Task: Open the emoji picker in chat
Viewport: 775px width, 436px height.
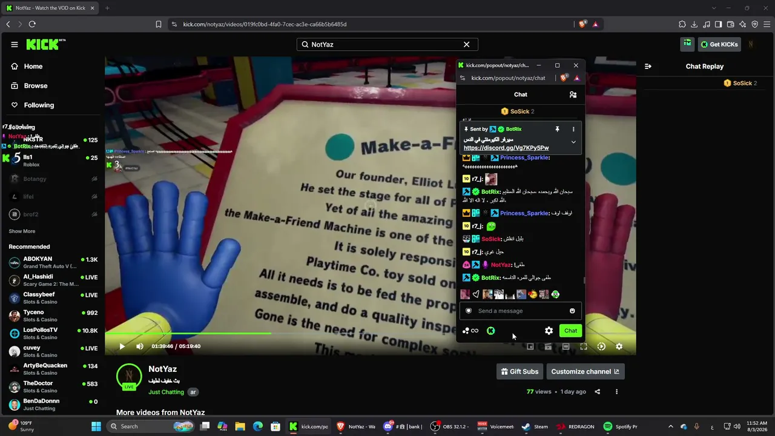Action: (572, 311)
